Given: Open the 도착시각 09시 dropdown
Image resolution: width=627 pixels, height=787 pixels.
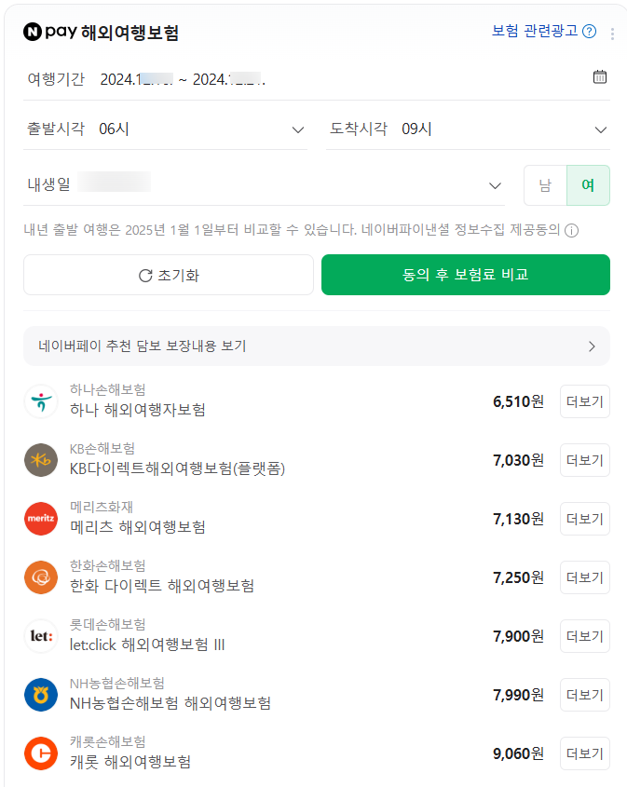Looking at the screenshot, I should point(468,129).
